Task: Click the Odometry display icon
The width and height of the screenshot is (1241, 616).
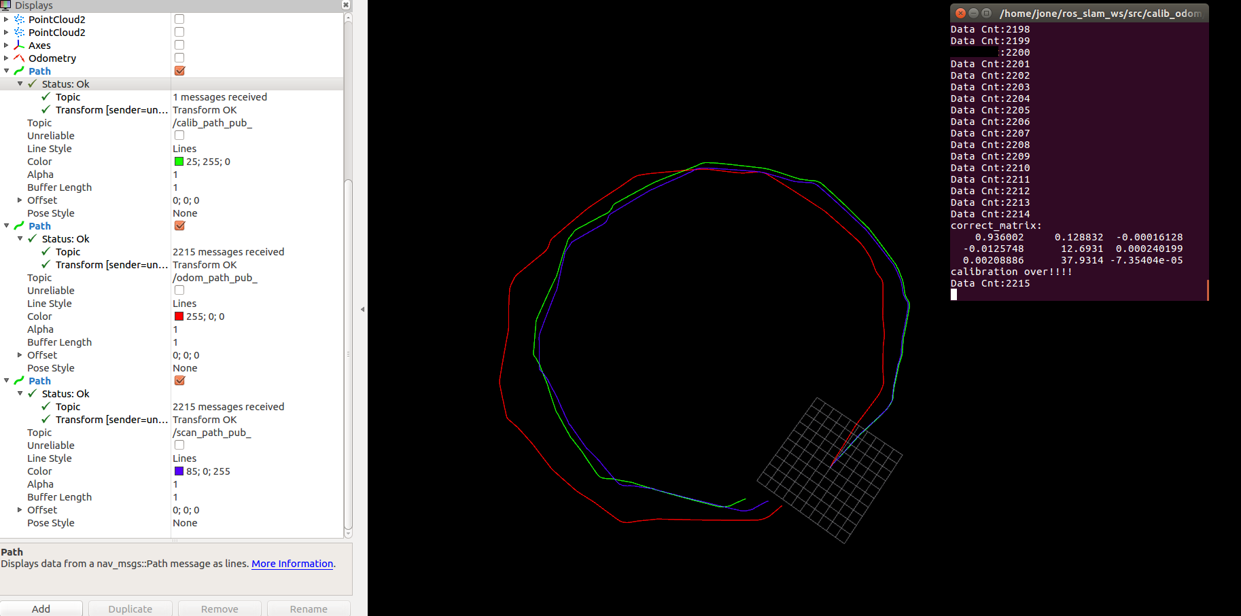Action: [19, 58]
